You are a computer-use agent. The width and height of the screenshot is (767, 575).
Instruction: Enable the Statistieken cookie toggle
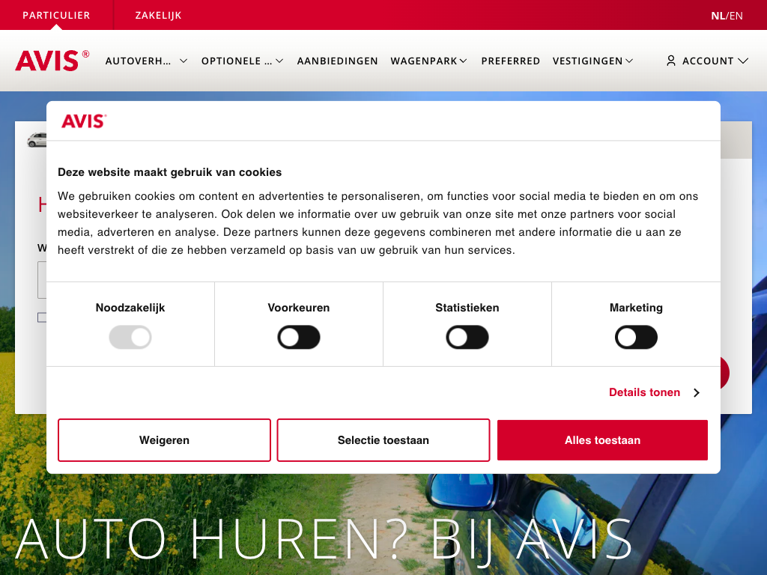tap(467, 338)
